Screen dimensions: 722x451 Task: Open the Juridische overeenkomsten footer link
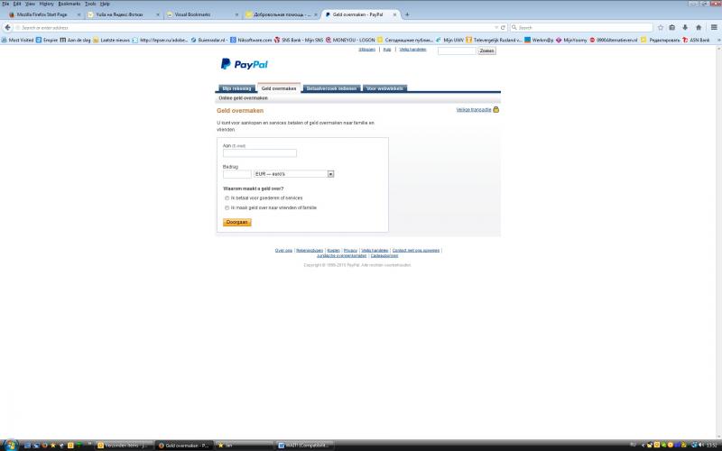pos(342,255)
